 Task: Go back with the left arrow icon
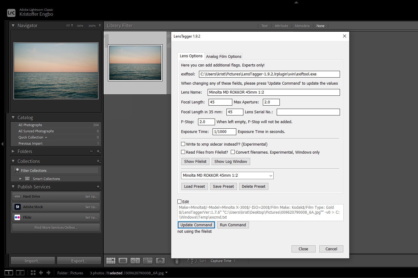(x=41, y=273)
